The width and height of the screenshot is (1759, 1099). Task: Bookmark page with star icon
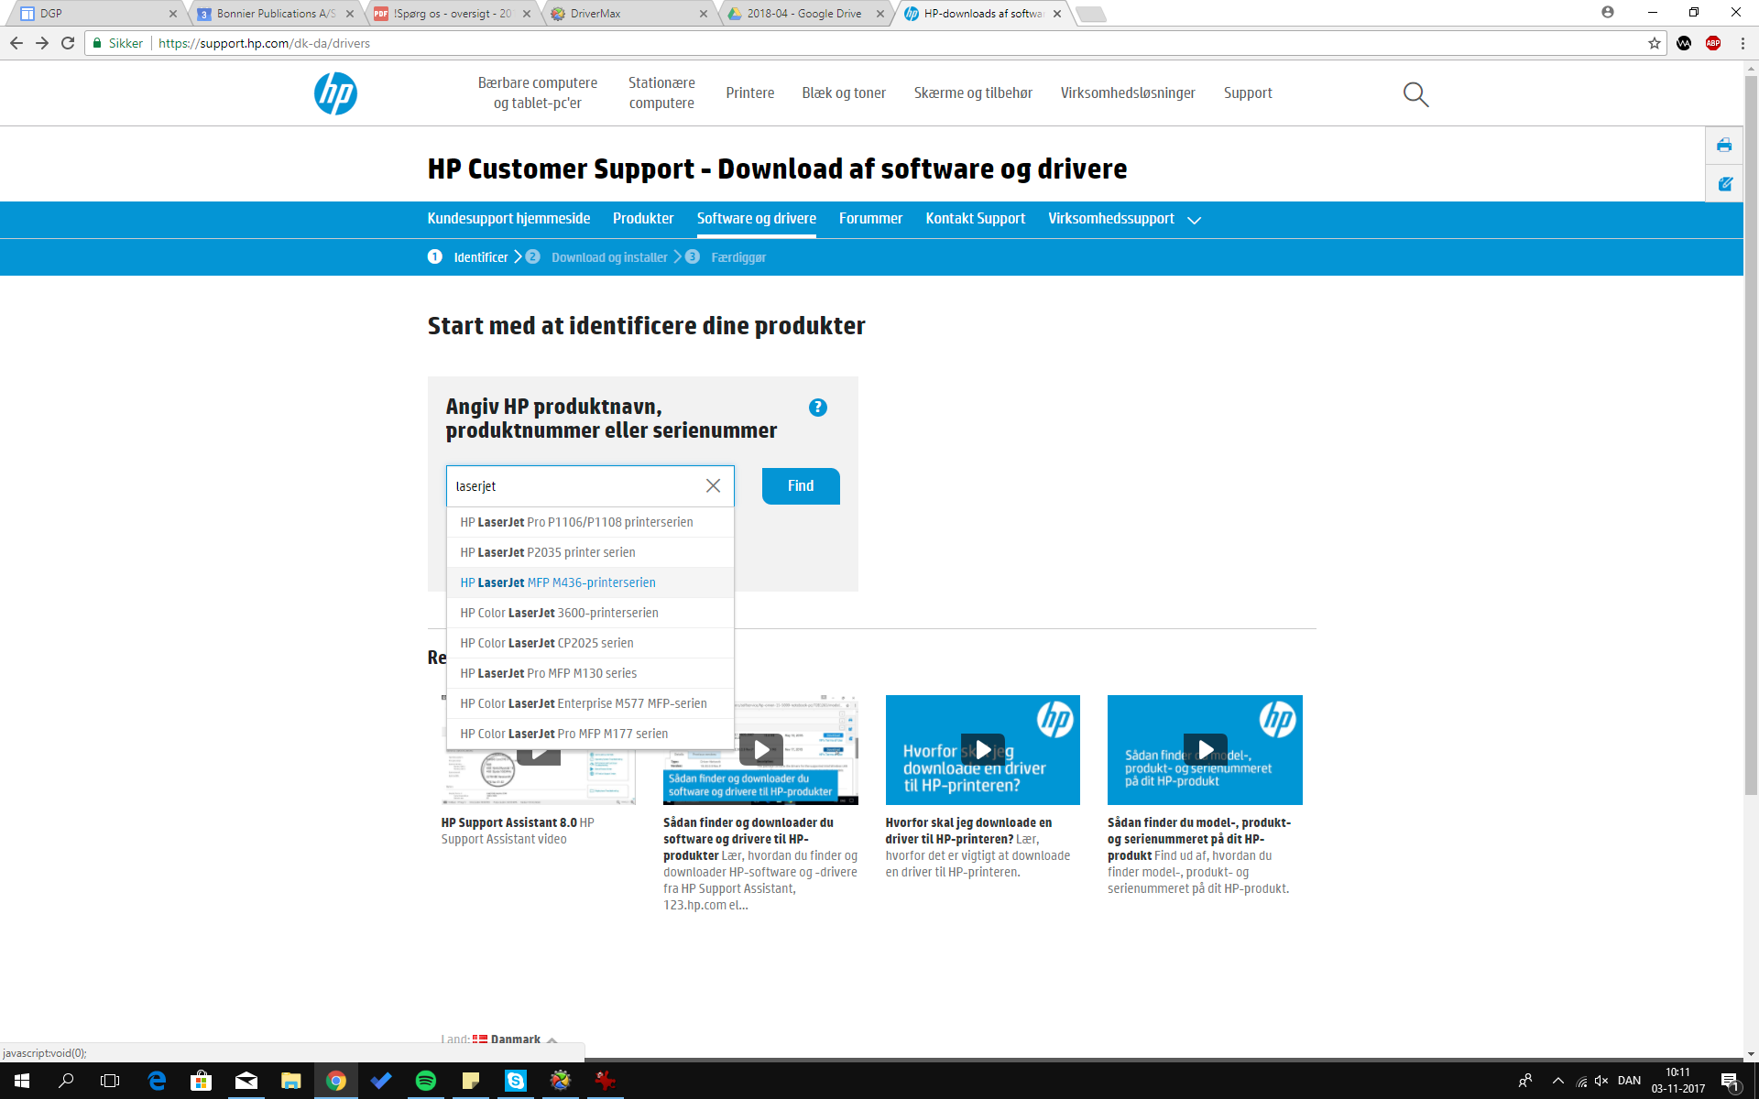(x=1654, y=43)
